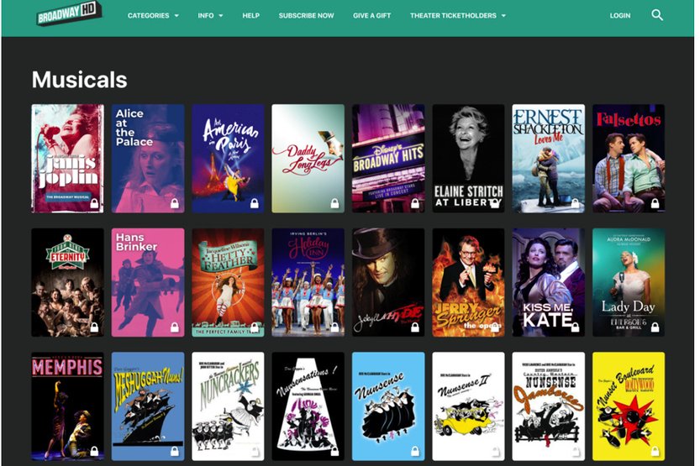Open An American in Paris poster
Viewport: 700px width, 466px height.
point(228,159)
